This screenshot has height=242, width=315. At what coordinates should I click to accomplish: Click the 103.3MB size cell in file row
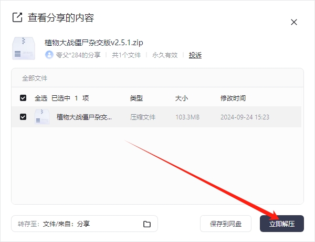187,117
